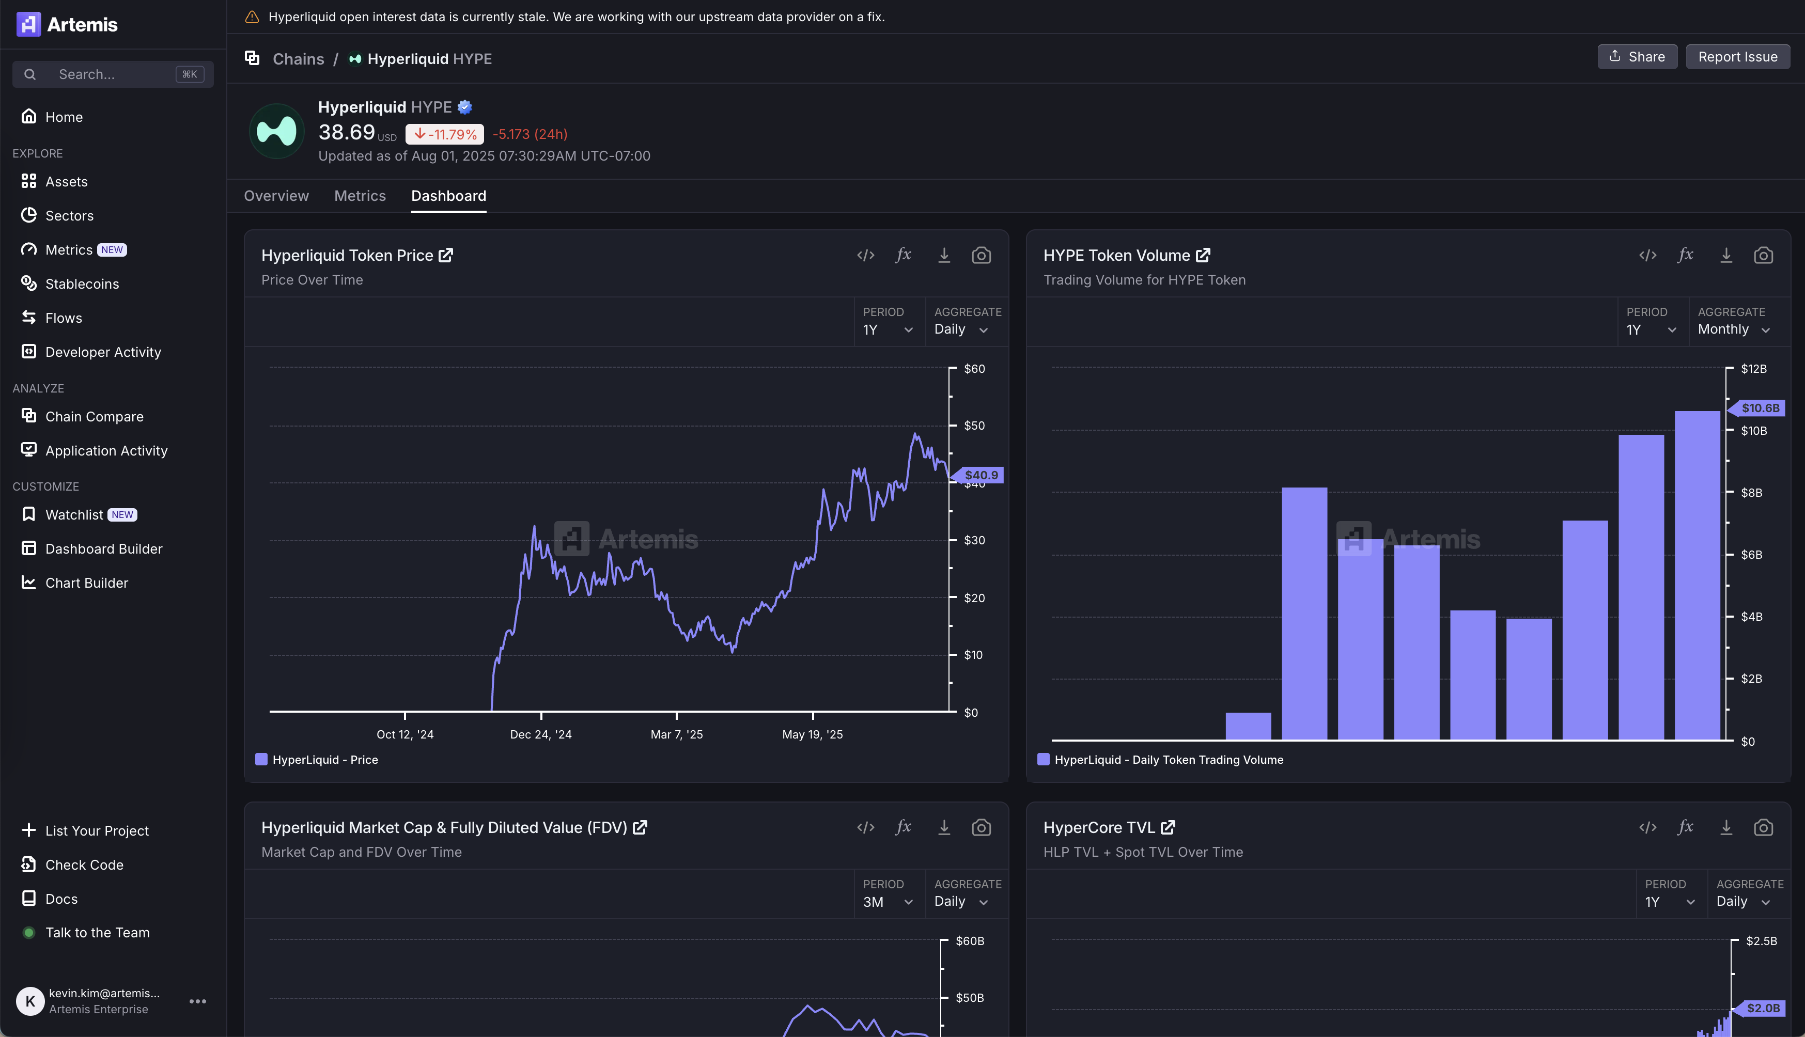Click the verified badge next to HYPE

coord(464,107)
